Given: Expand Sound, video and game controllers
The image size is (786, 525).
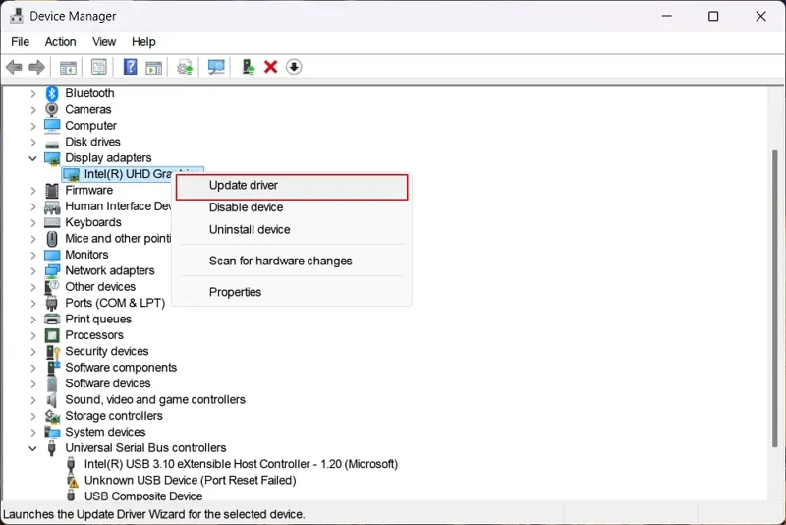Looking at the screenshot, I should (x=33, y=400).
